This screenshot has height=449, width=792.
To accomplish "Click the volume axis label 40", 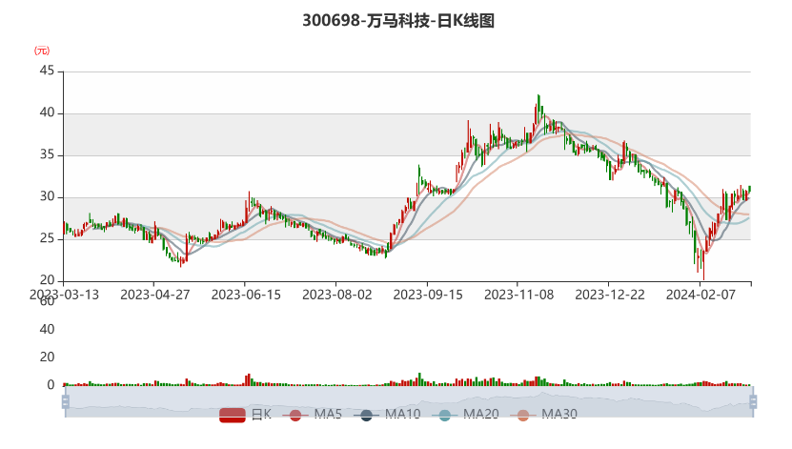I will (47, 329).
